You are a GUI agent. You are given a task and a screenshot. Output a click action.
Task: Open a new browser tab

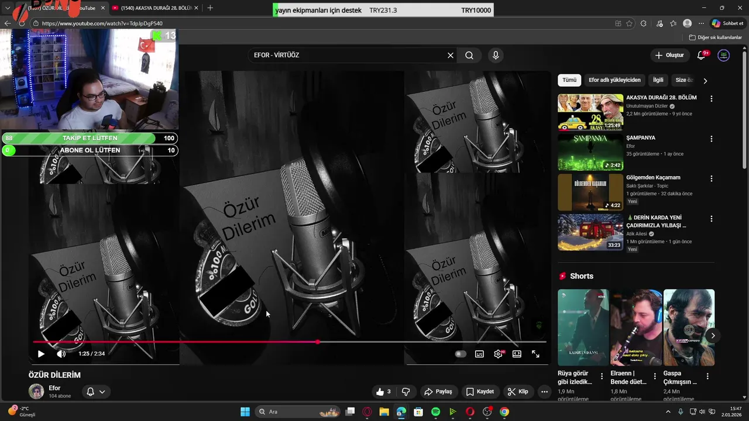(210, 8)
